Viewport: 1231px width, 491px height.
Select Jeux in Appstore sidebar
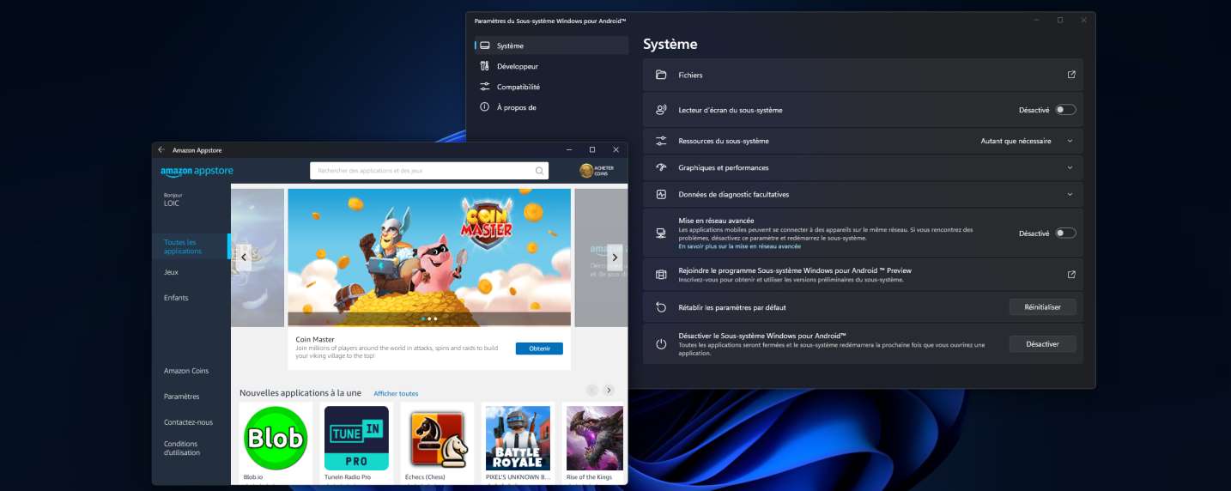click(x=171, y=272)
